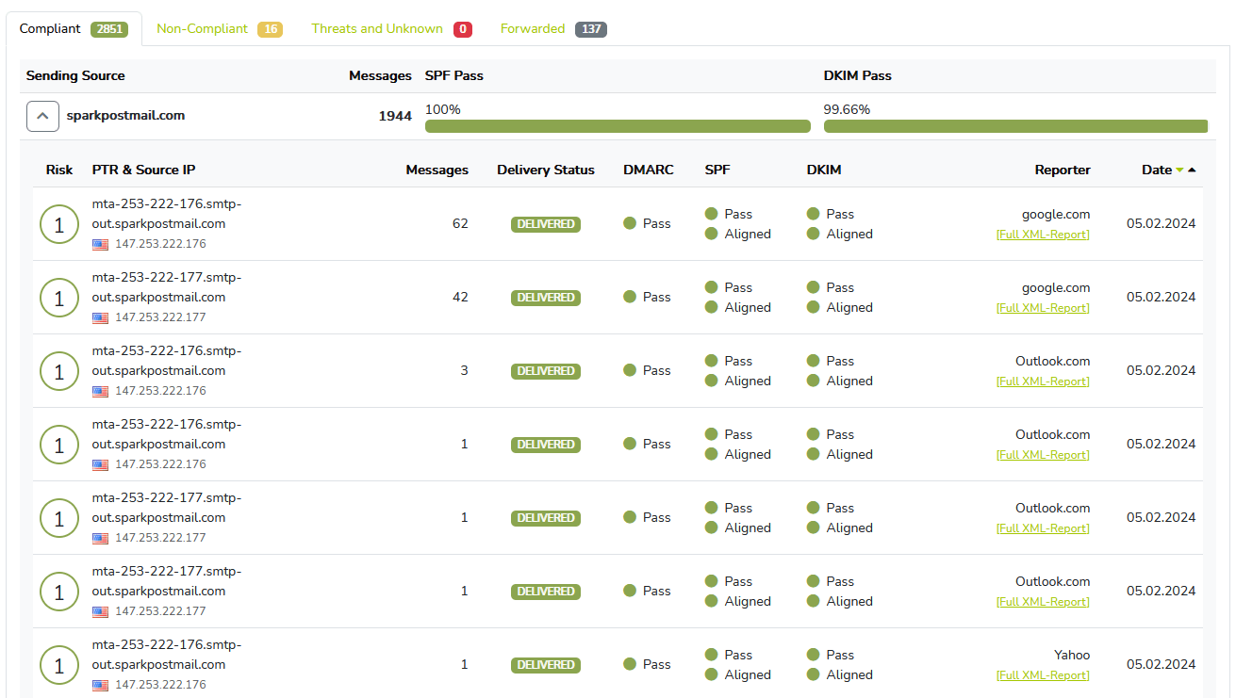Click risk score circle in 62-message row
Image resolution: width=1236 pixels, height=698 pixels.
(59, 224)
